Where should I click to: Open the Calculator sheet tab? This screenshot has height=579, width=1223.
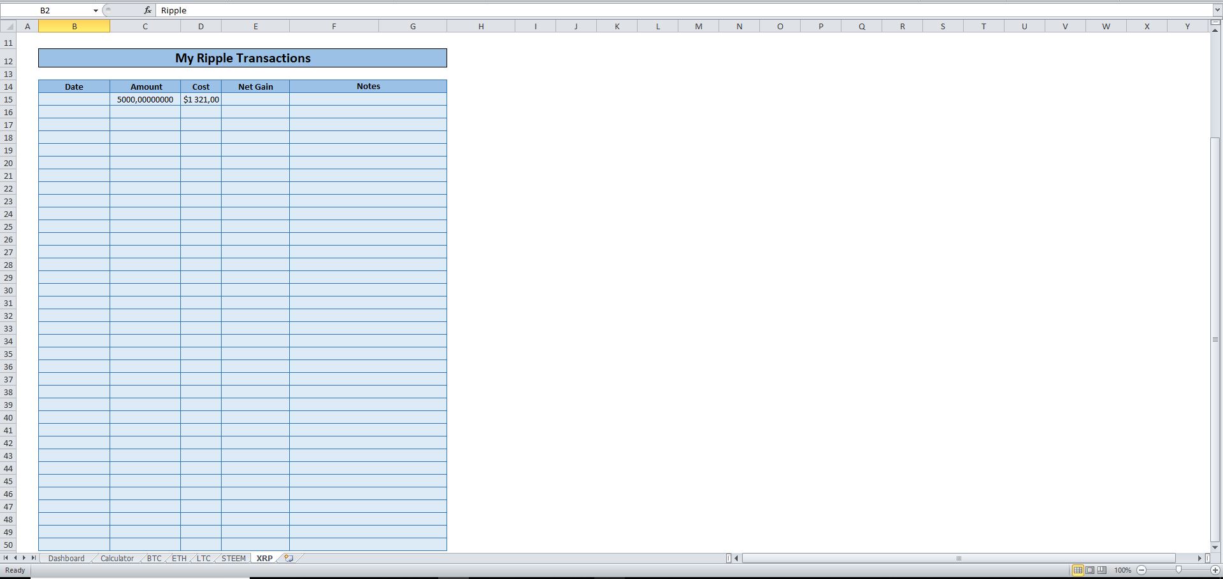(117, 558)
